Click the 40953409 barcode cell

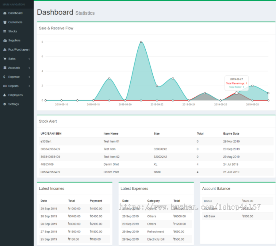[47, 164]
